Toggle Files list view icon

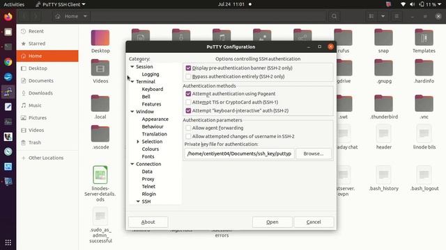pyautogui.click(x=371, y=17)
